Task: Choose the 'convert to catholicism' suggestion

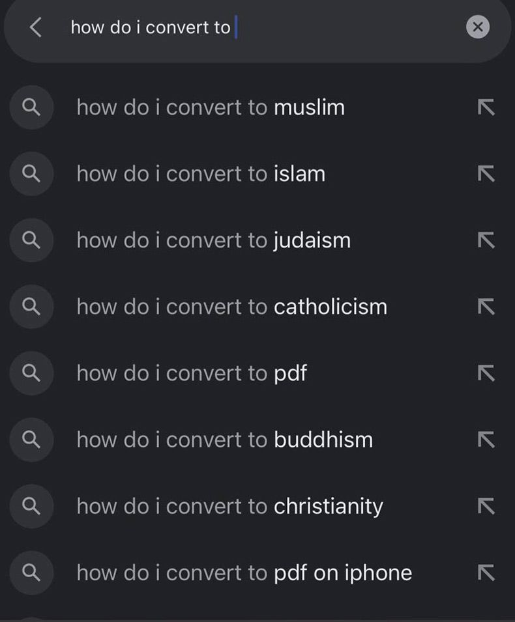Action: 232,307
